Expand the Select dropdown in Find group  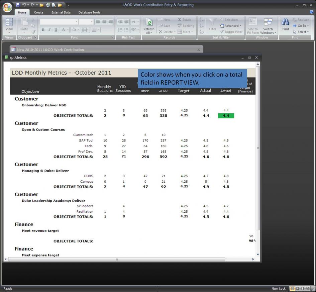[301, 32]
